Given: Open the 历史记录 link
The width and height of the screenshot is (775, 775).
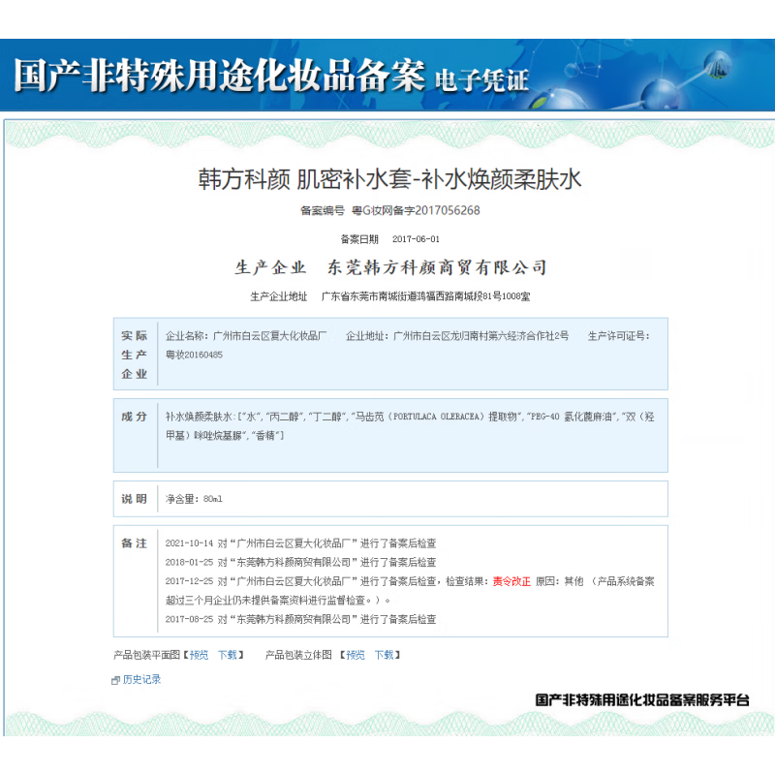Looking at the screenshot, I should point(141,680).
